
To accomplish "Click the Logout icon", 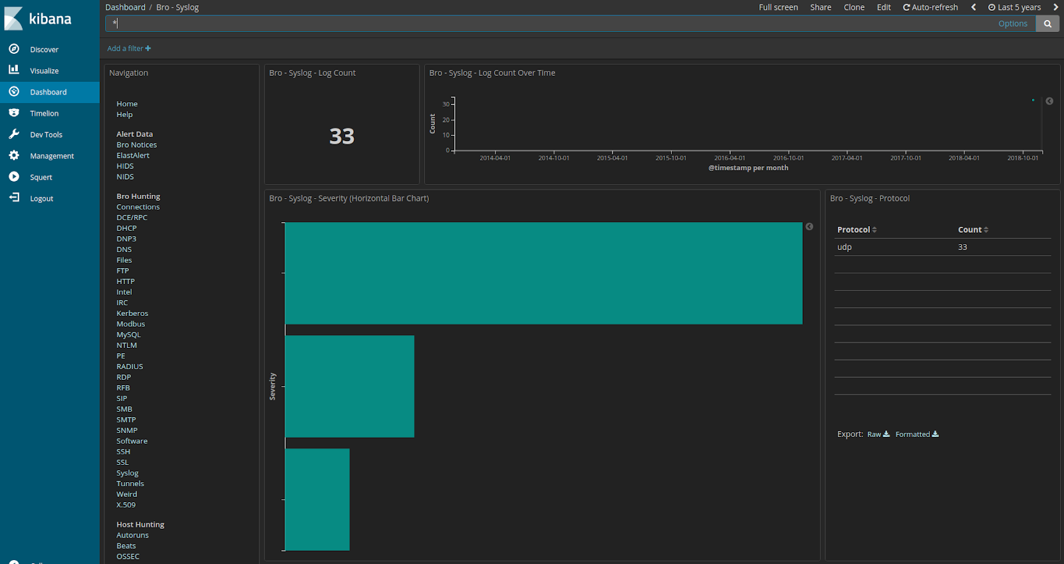I will click(x=14, y=198).
